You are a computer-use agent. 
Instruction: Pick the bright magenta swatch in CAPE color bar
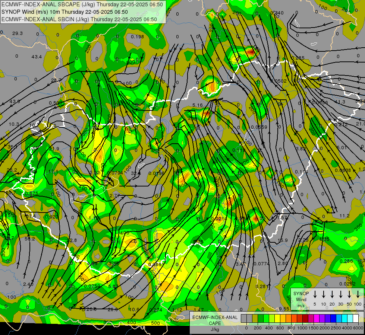pos(317,319)
